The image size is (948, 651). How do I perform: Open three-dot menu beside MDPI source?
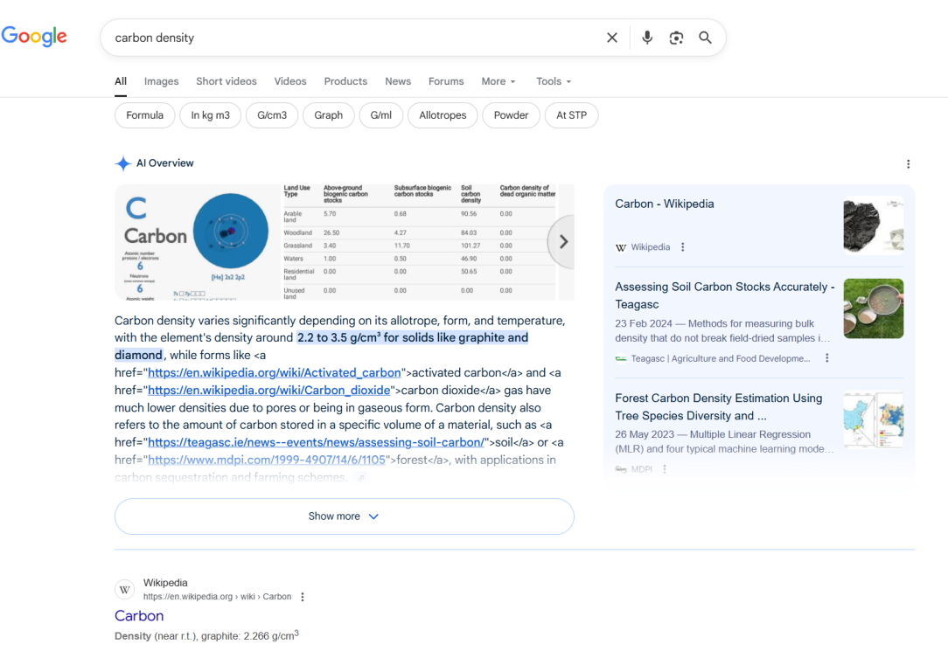click(665, 468)
